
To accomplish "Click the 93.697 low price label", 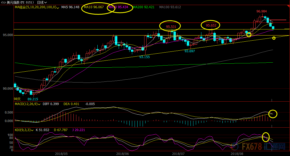I will click(190, 51).
